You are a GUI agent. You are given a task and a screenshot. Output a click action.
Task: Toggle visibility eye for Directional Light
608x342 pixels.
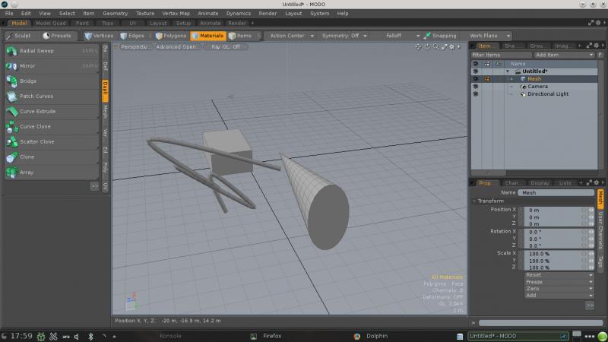coord(476,93)
